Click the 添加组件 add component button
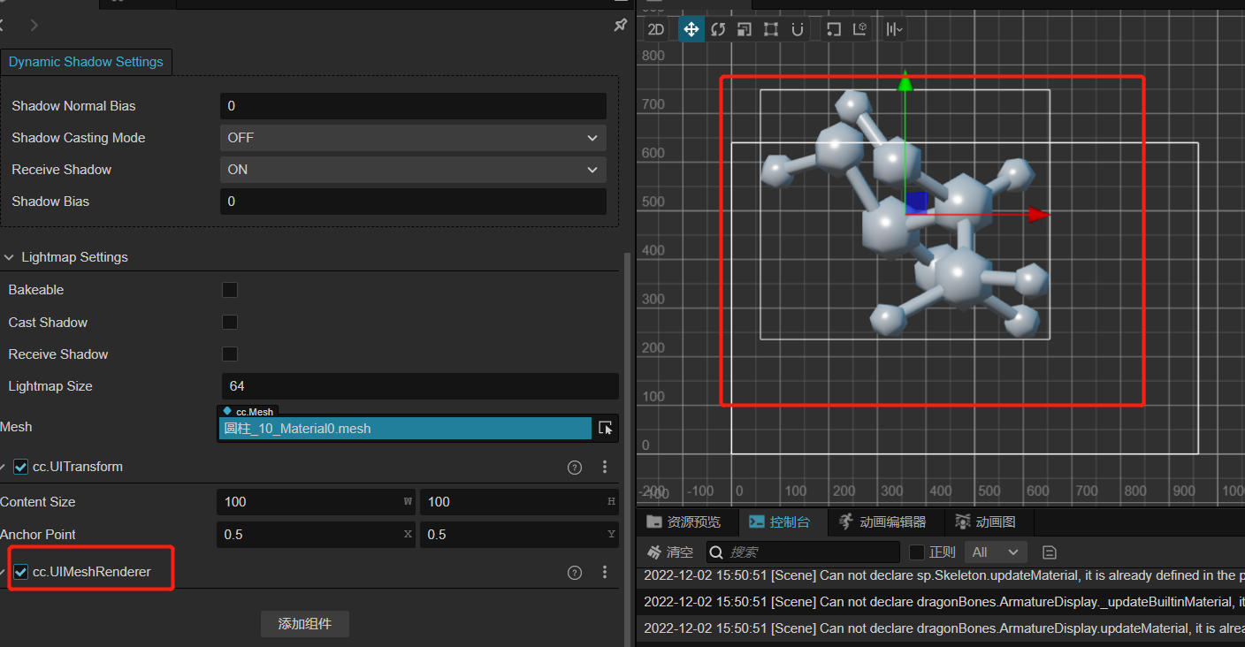Screen dimensions: 1245x647 click(x=304, y=623)
